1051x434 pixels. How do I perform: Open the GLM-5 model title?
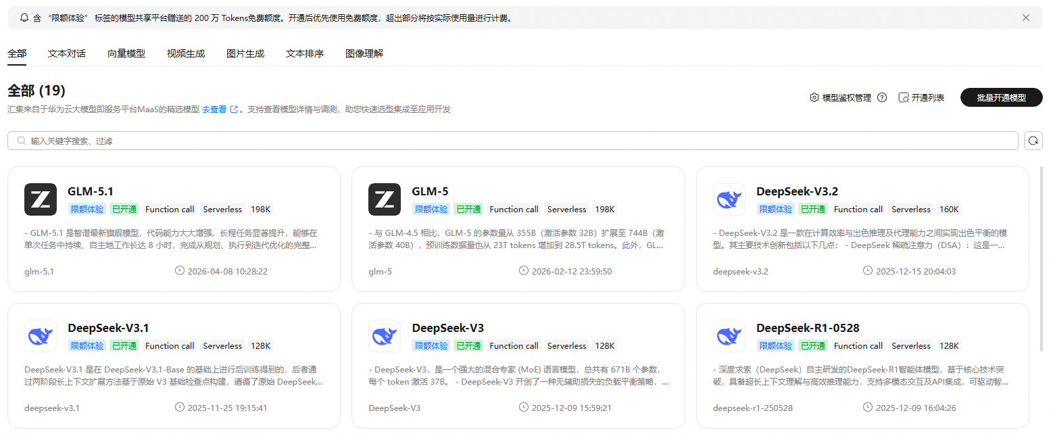point(430,191)
